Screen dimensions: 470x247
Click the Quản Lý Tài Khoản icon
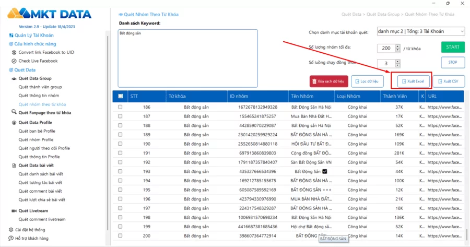pyautogui.click(x=11, y=36)
